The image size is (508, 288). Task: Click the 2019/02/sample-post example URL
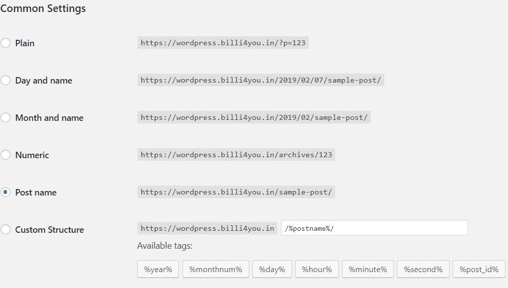click(254, 117)
